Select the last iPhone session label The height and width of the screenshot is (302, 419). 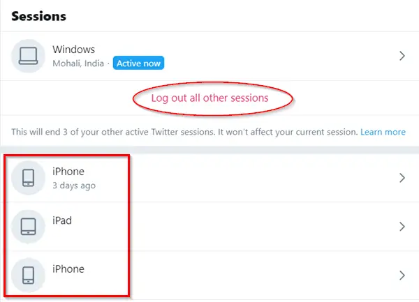pyautogui.click(x=68, y=269)
